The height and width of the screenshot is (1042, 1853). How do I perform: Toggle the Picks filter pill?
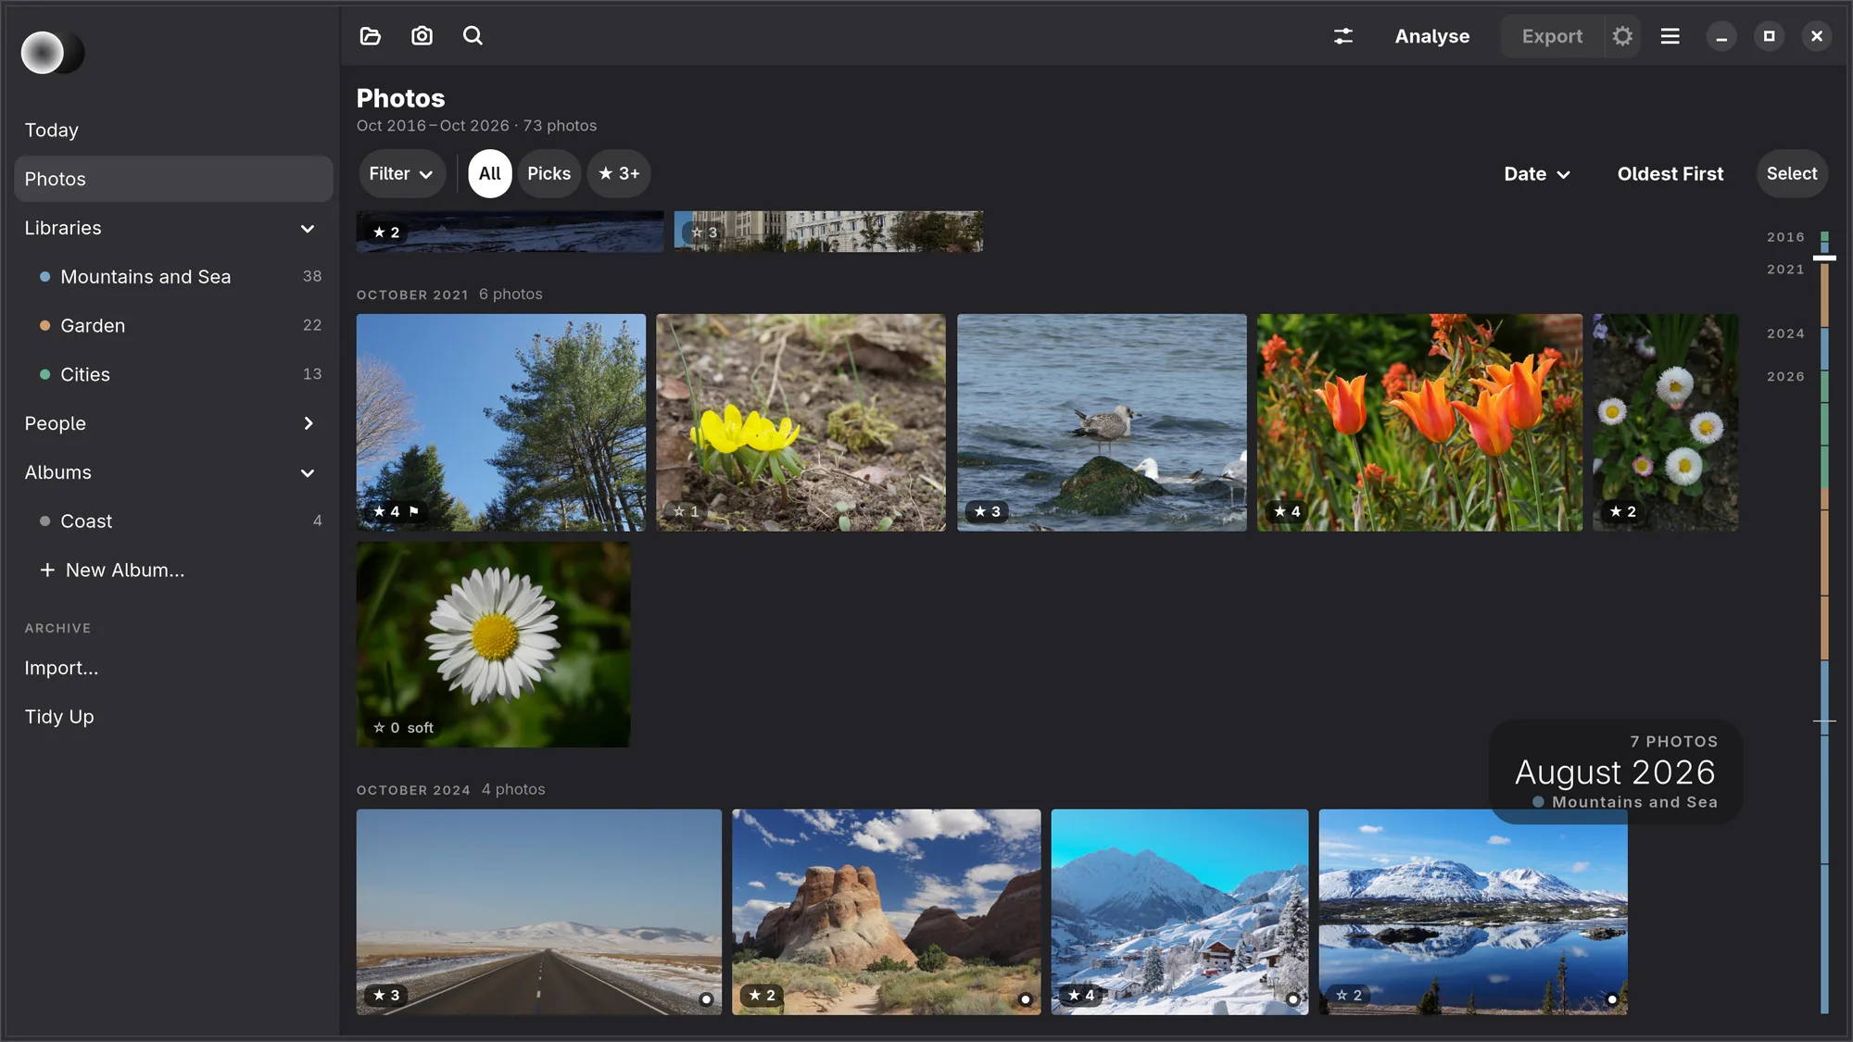(x=548, y=173)
